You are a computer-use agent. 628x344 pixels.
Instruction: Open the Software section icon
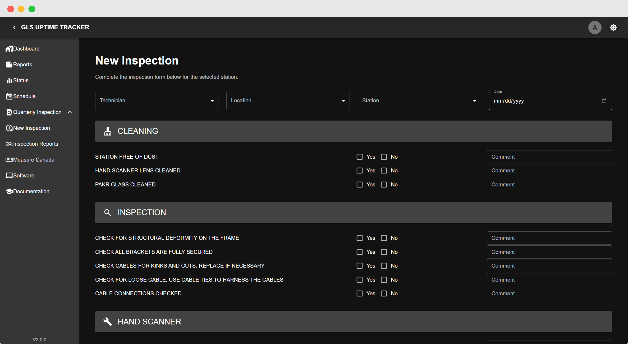pos(9,175)
